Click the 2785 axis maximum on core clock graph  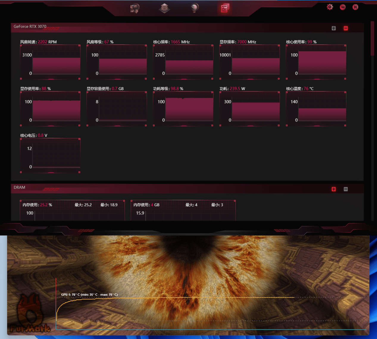pos(160,55)
